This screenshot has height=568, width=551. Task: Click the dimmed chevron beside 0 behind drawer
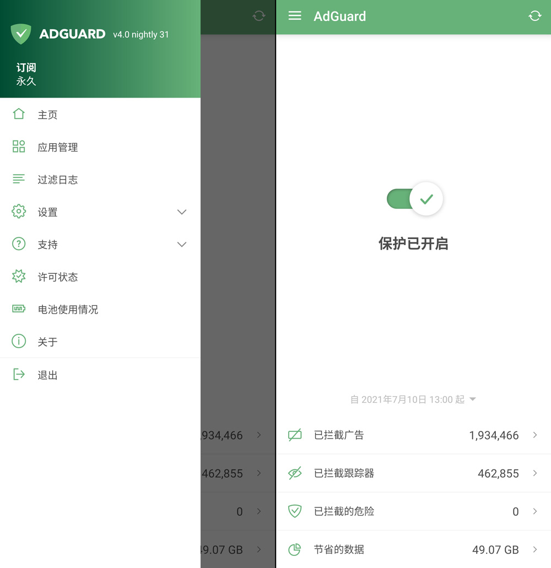click(x=259, y=511)
